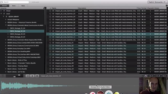This screenshot has width=168, height=94.
Task: Switch to the Sounds tab
Action: [x=4, y=6]
